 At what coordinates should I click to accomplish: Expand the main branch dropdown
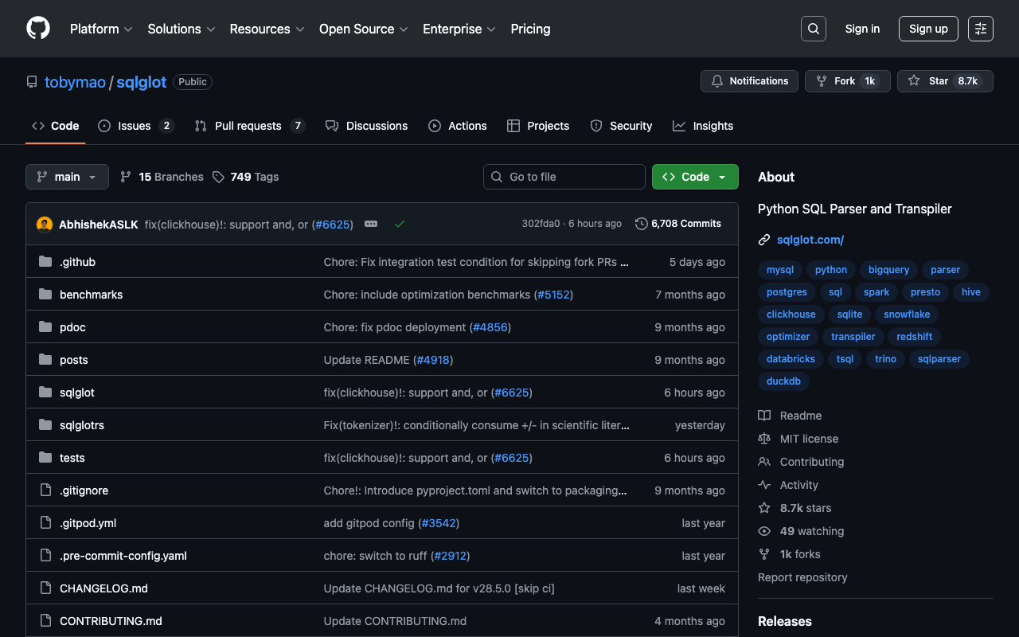tap(67, 177)
